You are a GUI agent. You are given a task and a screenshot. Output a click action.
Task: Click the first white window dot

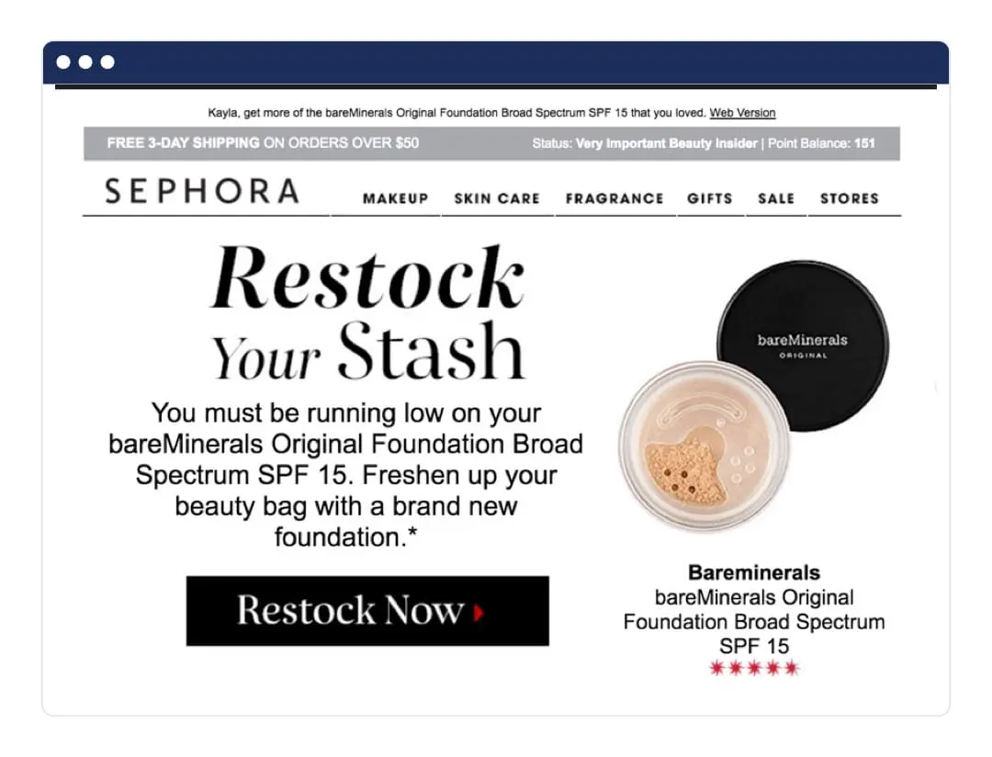[x=63, y=62]
